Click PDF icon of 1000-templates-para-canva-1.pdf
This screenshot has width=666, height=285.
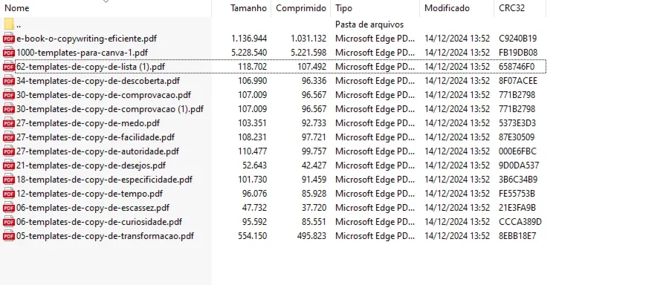(x=9, y=53)
